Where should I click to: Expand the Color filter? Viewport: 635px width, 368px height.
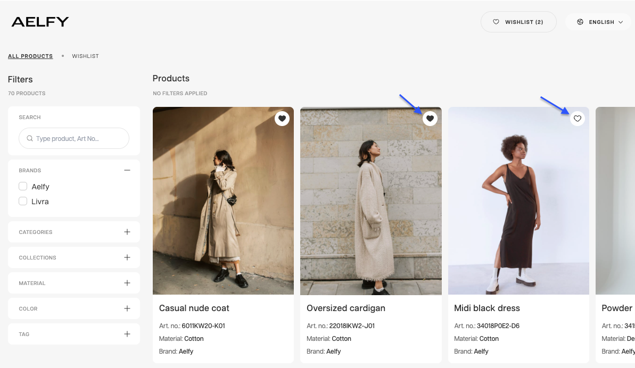click(x=127, y=308)
